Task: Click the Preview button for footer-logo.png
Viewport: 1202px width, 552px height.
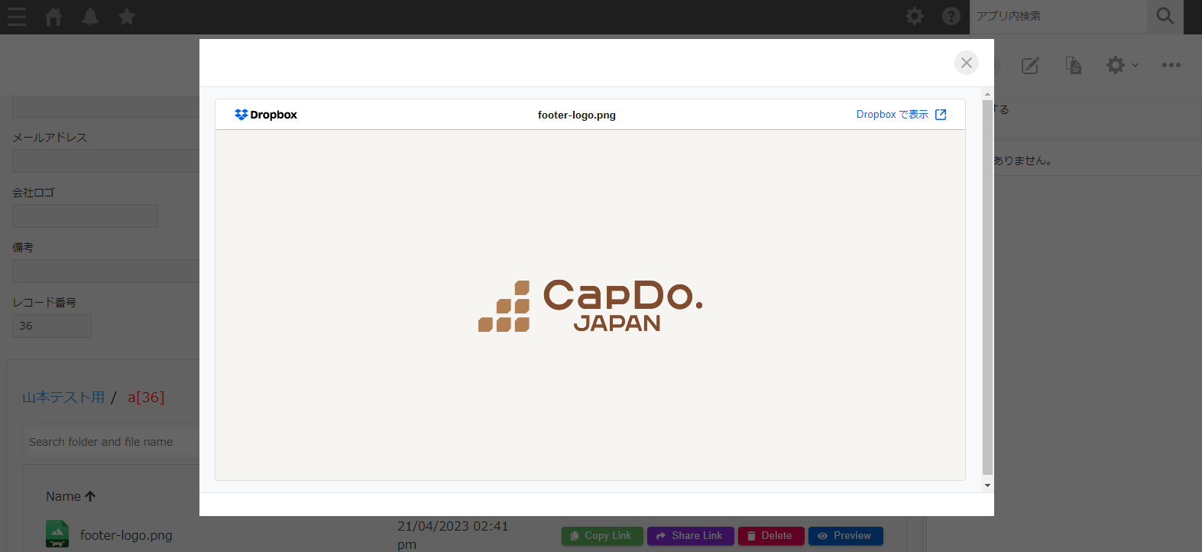Action: (846, 536)
